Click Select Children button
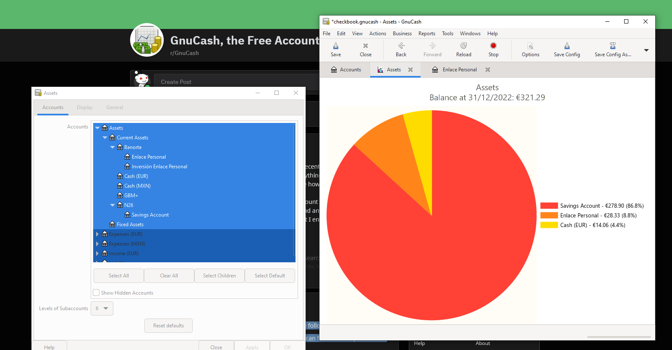The height and width of the screenshot is (350, 672). [220, 276]
